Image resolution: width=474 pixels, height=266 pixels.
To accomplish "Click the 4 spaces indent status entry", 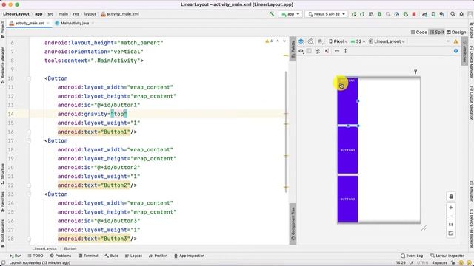I will [x=439, y=263].
